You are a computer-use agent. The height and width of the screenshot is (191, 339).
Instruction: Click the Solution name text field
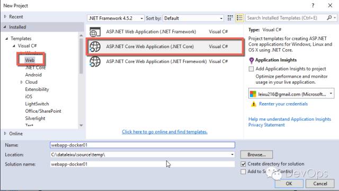click(142, 164)
